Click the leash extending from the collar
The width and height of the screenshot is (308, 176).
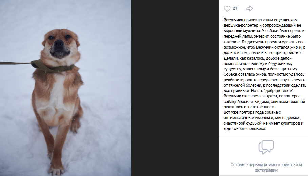point(16,63)
